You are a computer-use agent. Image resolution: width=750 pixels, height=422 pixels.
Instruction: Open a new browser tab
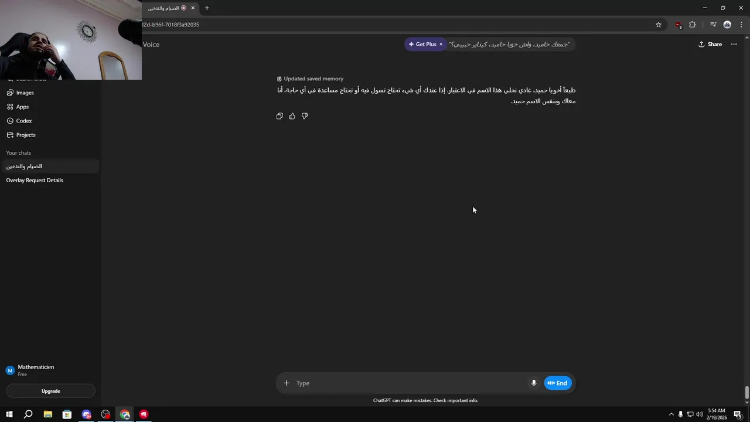pyautogui.click(x=207, y=8)
